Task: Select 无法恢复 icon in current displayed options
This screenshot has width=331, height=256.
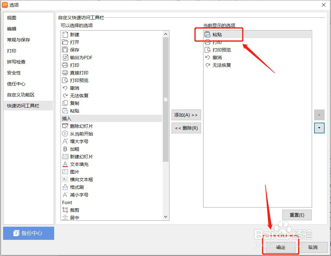Action: click(207, 65)
